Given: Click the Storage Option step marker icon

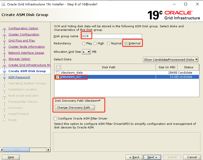Looking at the screenshot, I should [x=5, y=59].
